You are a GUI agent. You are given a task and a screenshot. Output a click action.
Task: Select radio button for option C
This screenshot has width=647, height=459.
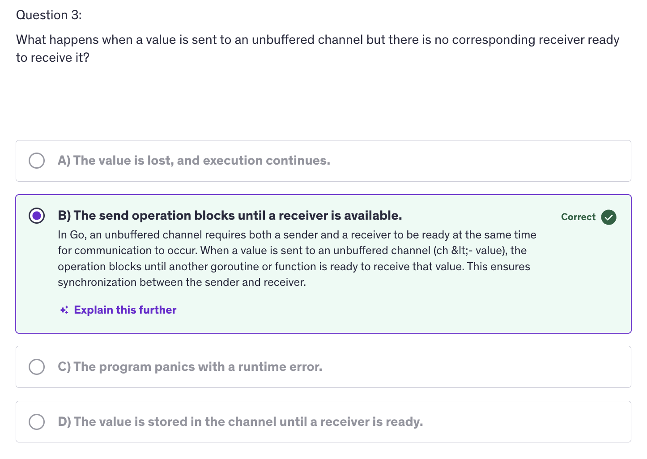tap(37, 367)
